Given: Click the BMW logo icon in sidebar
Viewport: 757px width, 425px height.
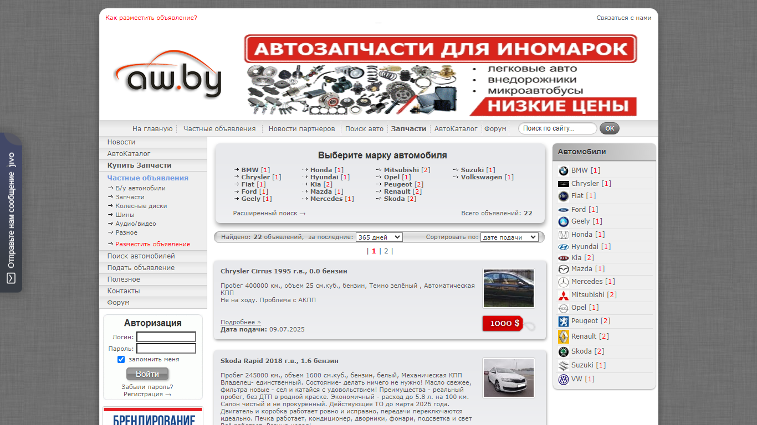Looking at the screenshot, I should tap(563, 171).
